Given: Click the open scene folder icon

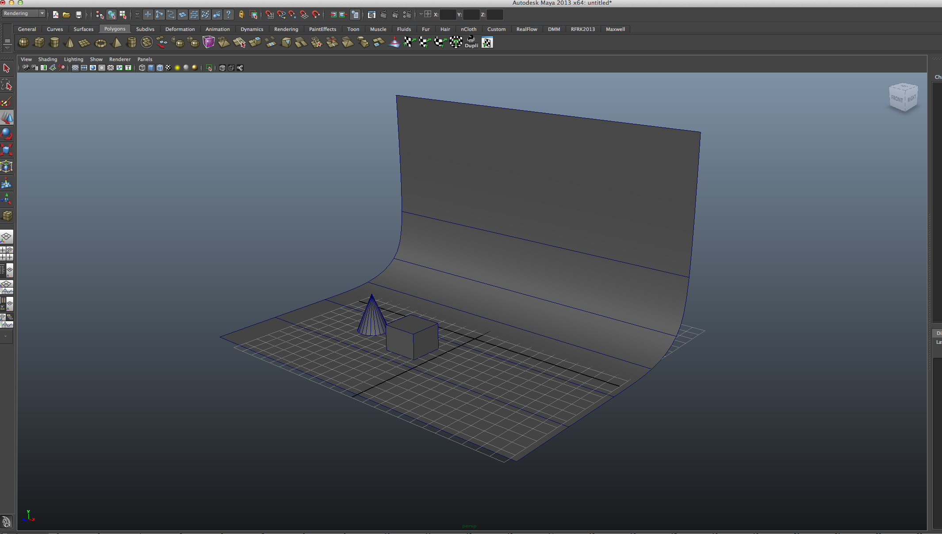Looking at the screenshot, I should pos(66,15).
